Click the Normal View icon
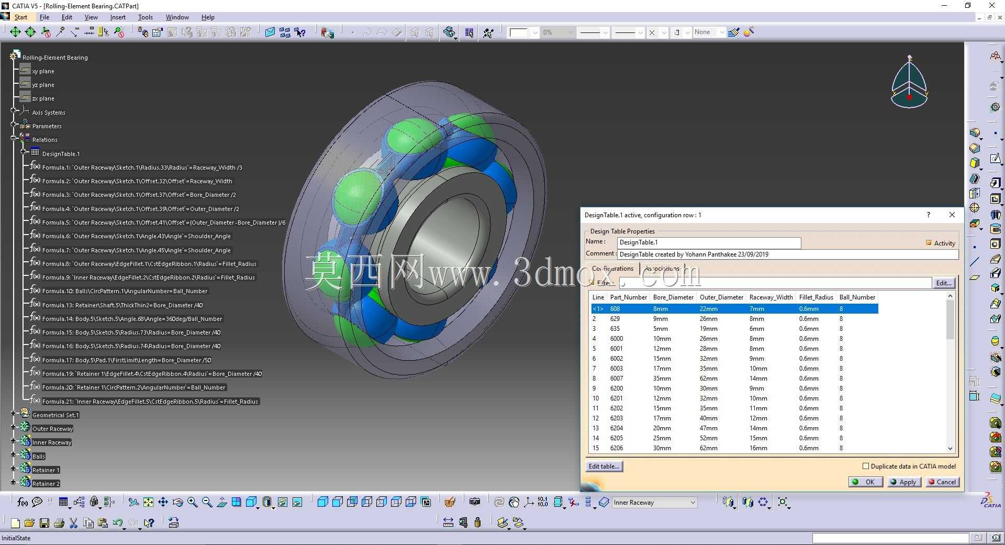This screenshot has height=545, width=1005. (x=221, y=502)
